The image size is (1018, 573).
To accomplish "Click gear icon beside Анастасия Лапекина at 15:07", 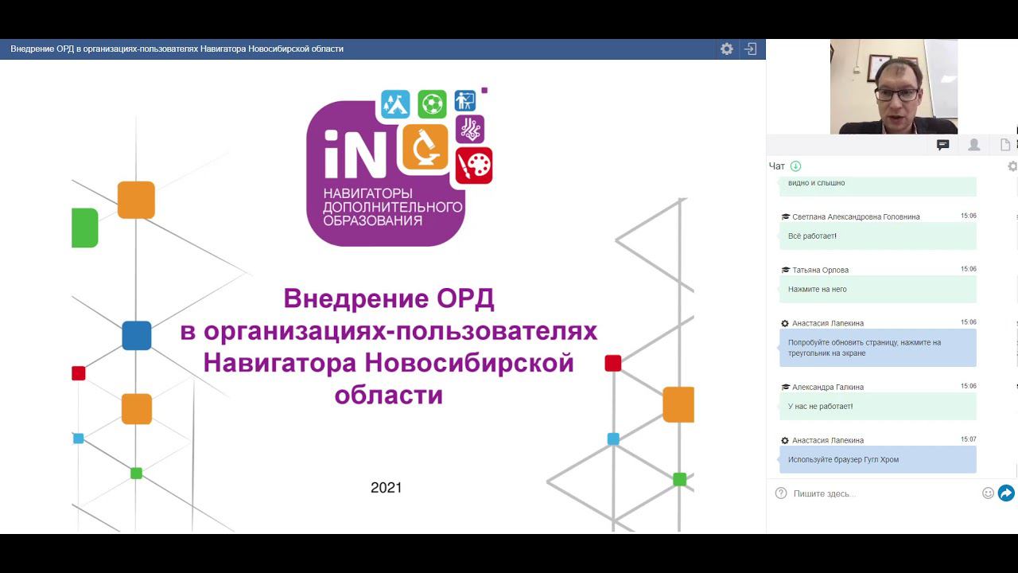I will (785, 440).
